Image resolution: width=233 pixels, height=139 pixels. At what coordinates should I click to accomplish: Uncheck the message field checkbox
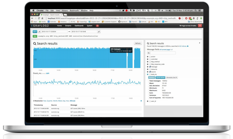pos(150,67)
